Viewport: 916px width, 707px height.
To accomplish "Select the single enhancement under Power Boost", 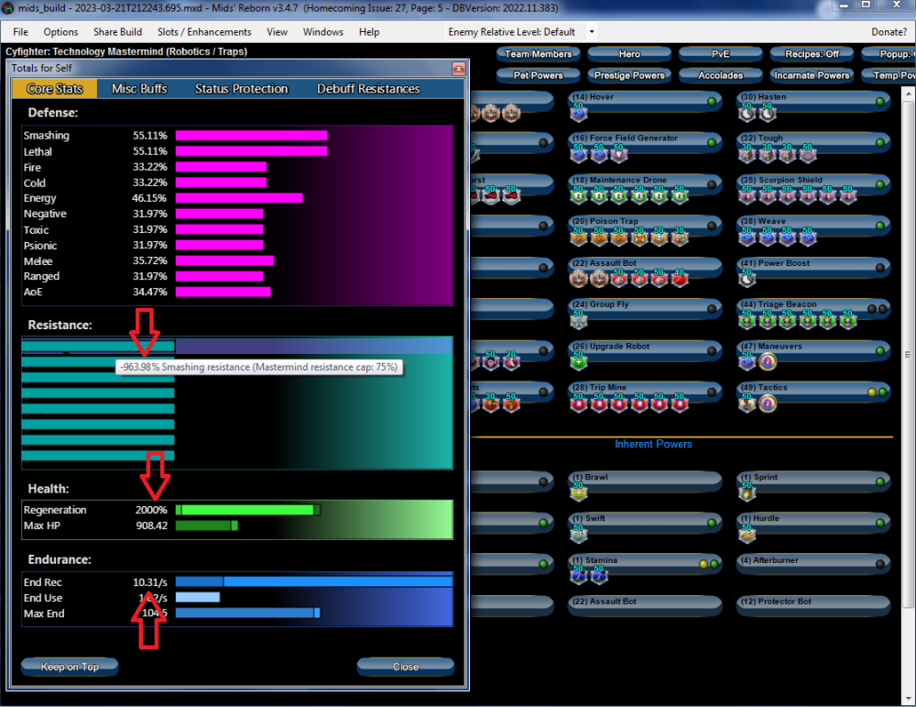I will click(x=747, y=280).
